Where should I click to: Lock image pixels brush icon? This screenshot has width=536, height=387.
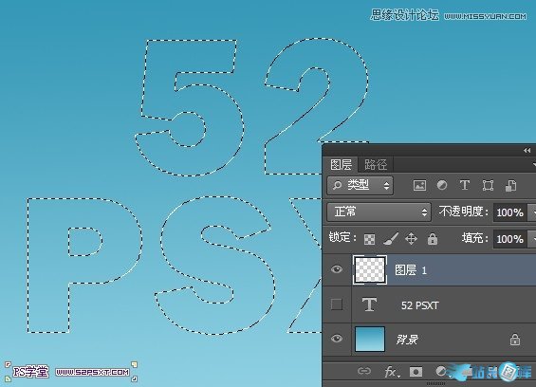click(x=390, y=239)
